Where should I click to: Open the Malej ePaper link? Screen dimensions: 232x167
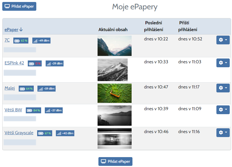(x=10, y=88)
